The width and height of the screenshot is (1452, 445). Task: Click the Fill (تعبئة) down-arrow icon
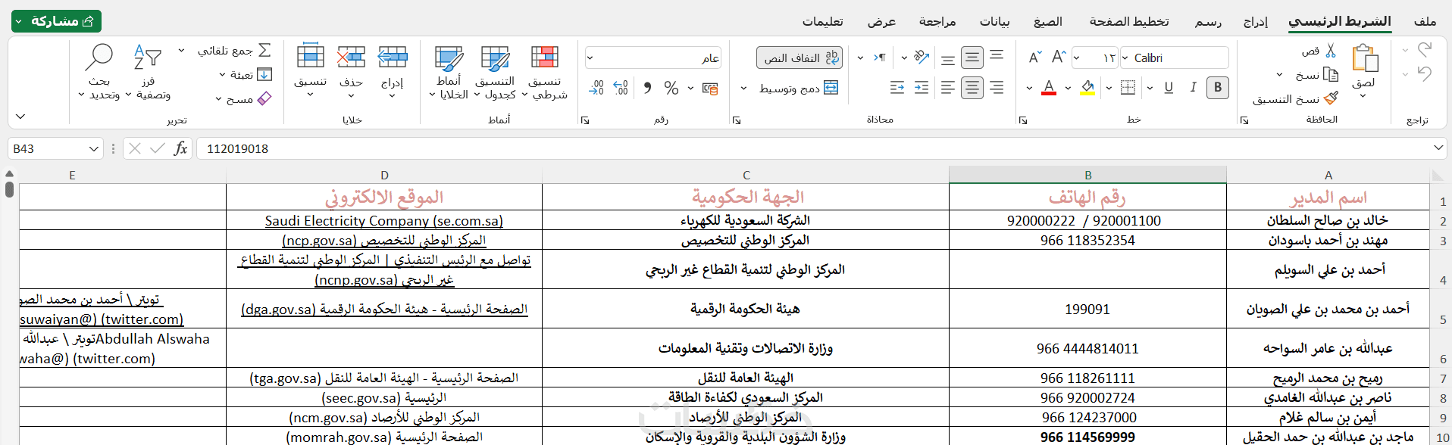(264, 74)
